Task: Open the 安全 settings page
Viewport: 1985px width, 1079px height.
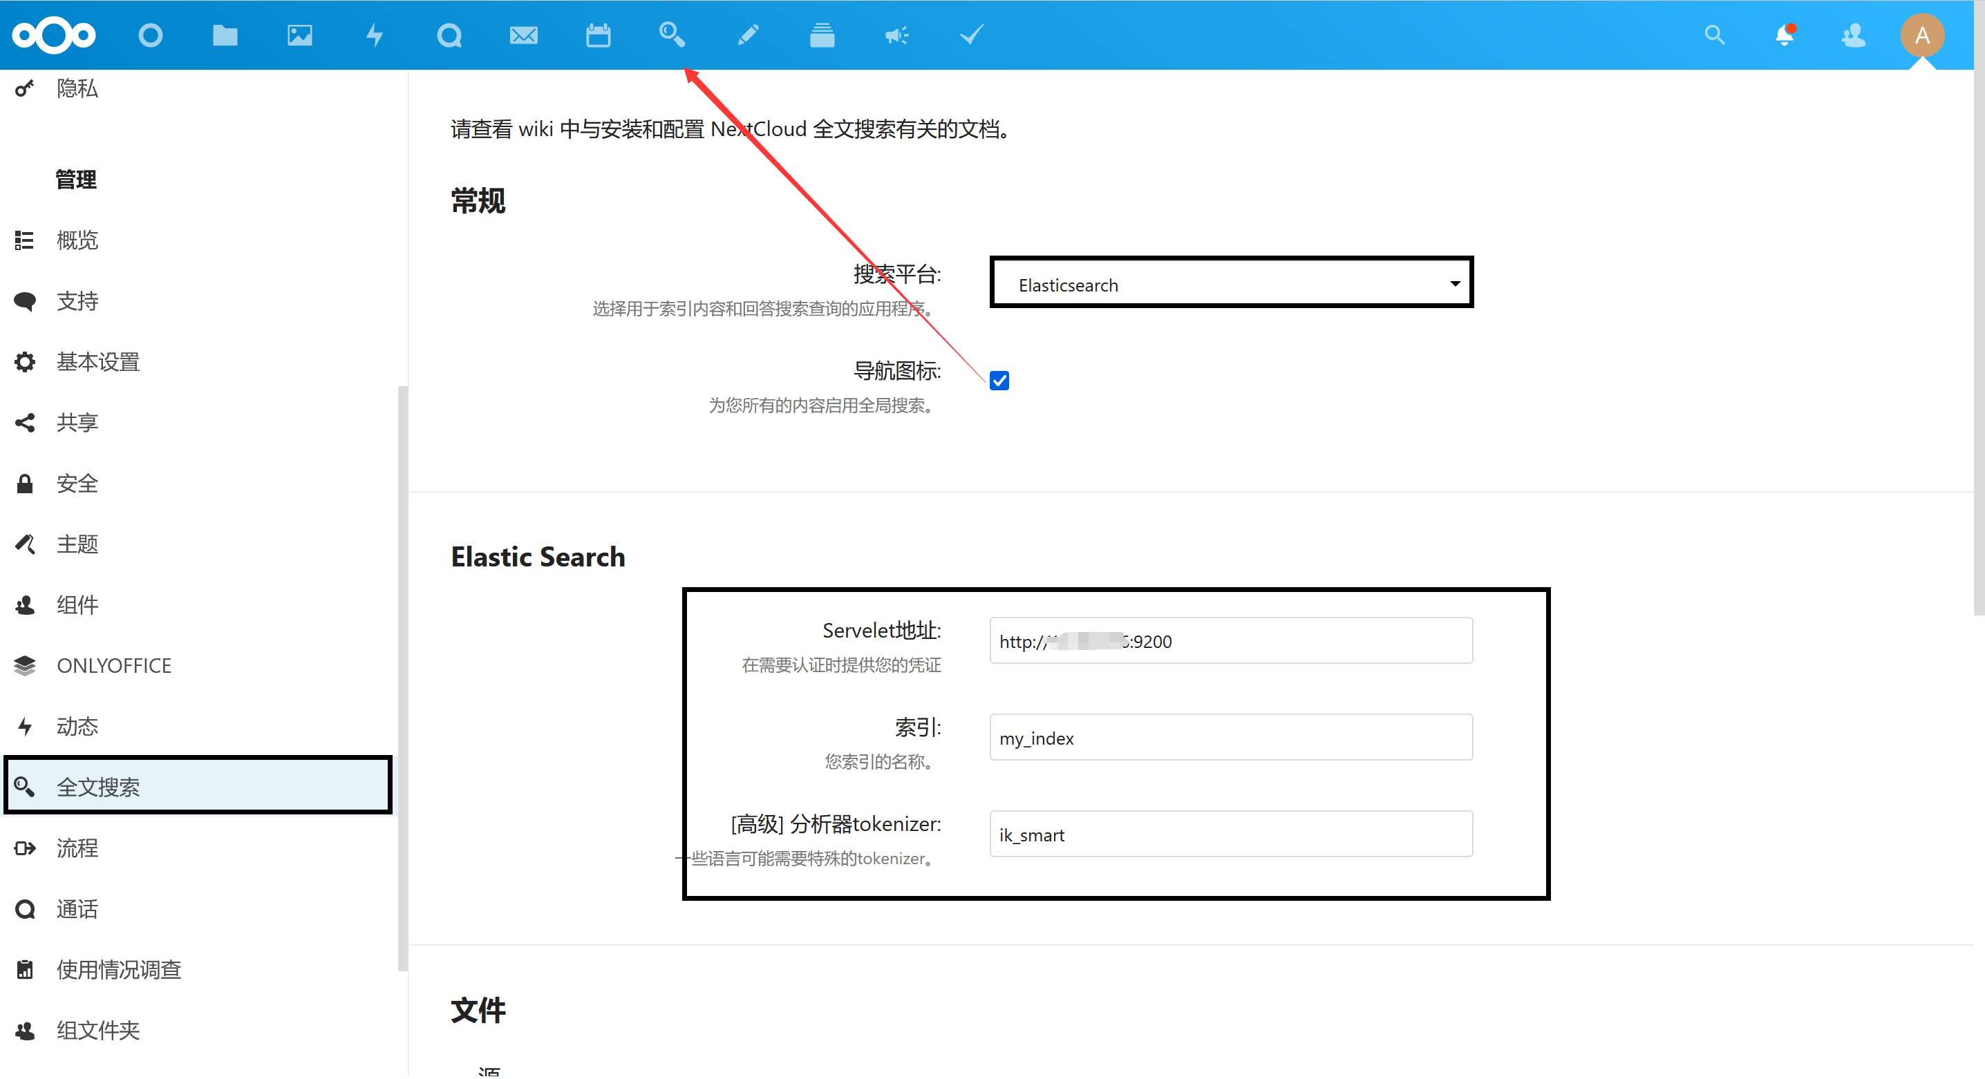Action: pyautogui.click(x=77, y=484)
